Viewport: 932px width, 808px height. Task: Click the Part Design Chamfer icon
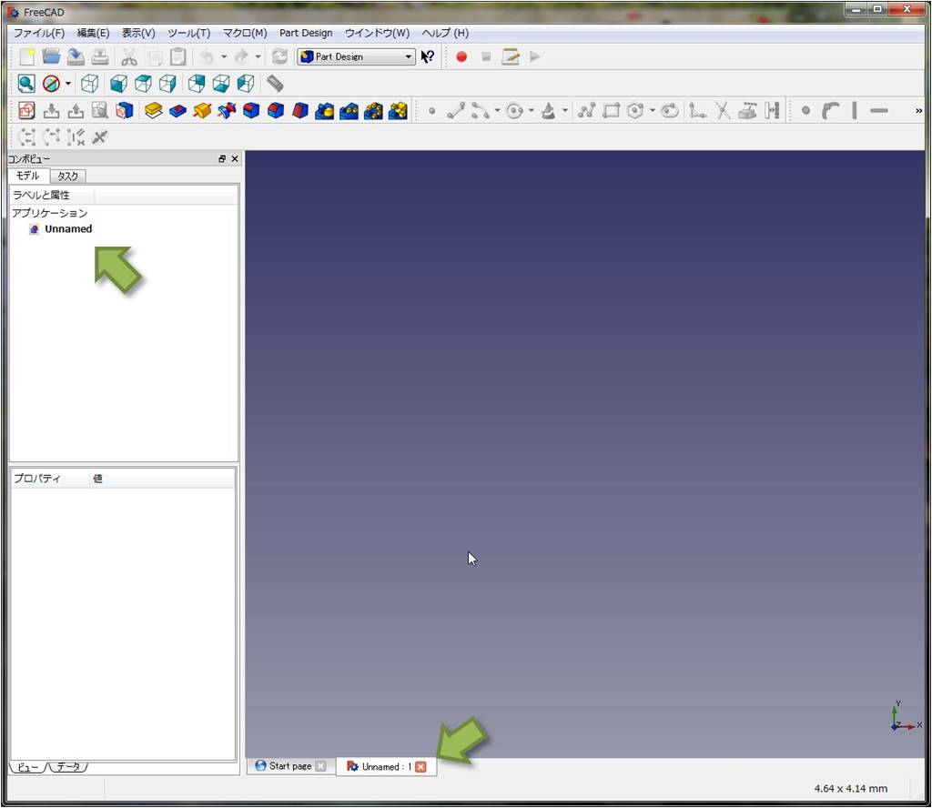(276, 110)
